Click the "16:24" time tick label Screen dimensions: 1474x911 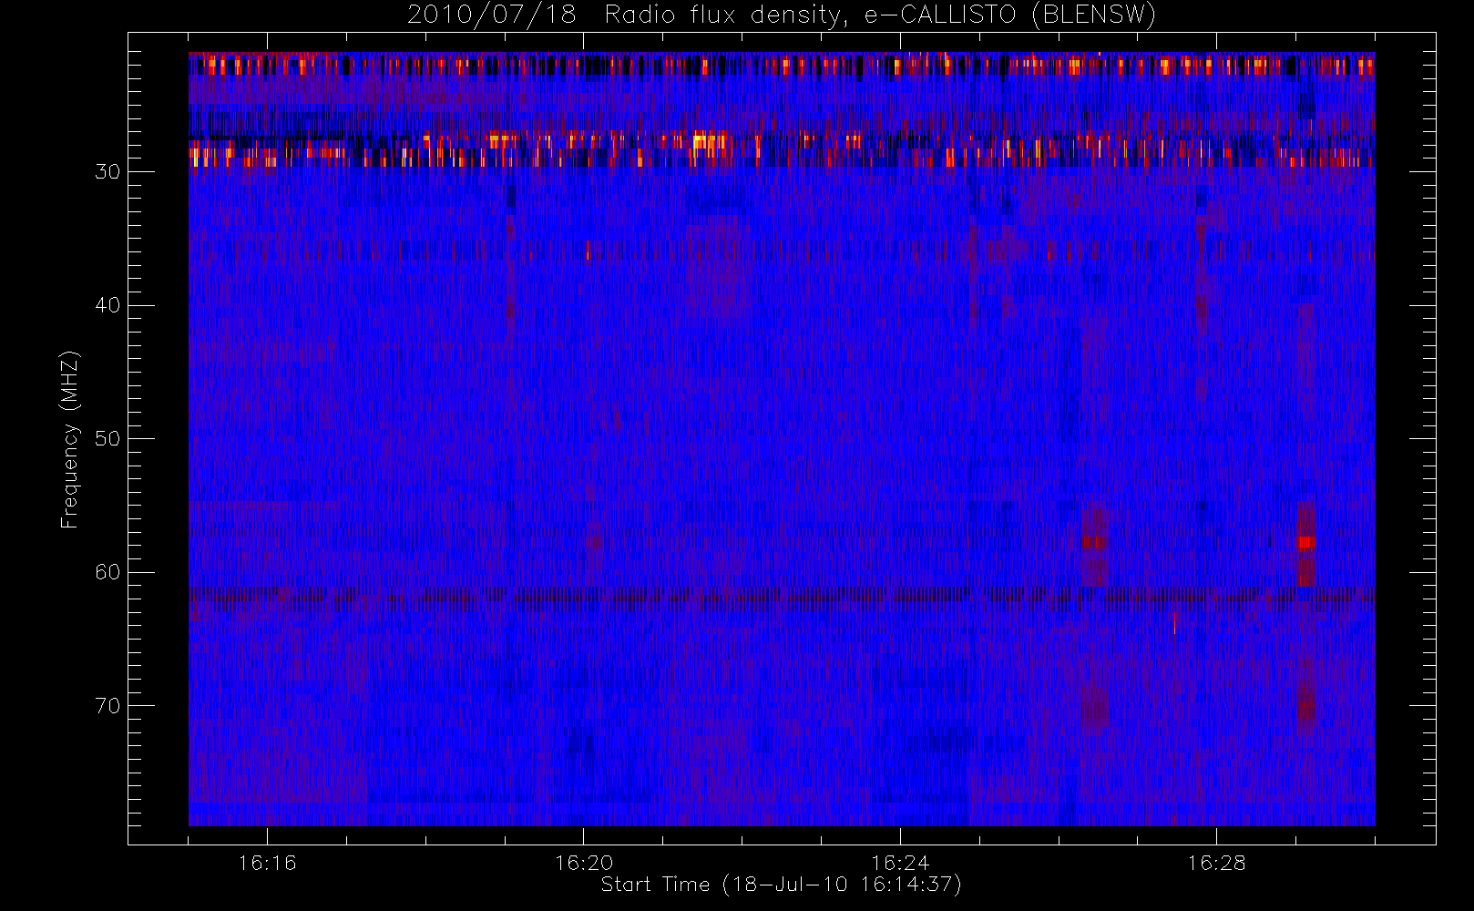click(900, 863)
